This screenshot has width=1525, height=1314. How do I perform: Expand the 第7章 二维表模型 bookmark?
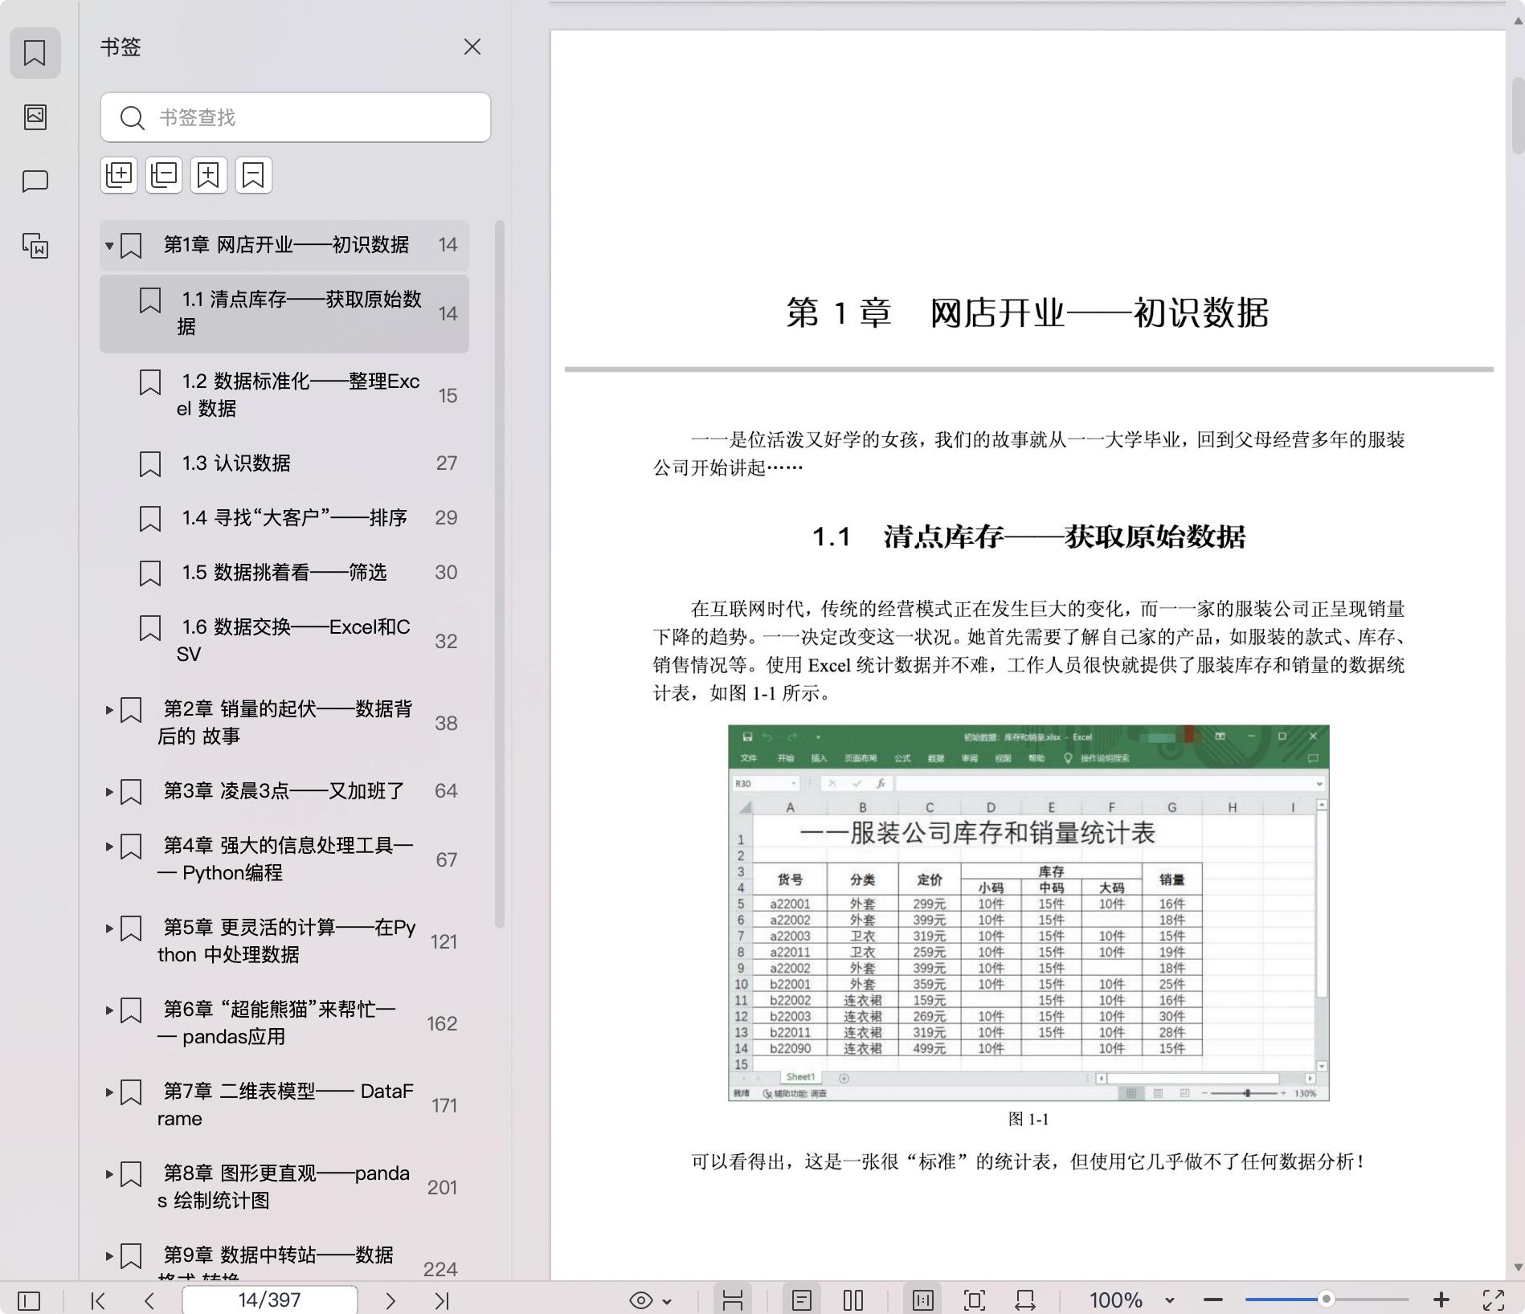[x=109, y=1092]
